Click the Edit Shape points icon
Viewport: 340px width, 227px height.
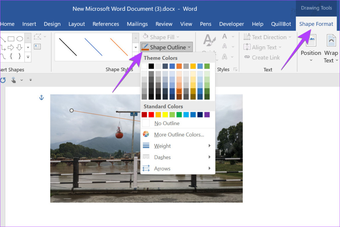click(x=37, y=37)
